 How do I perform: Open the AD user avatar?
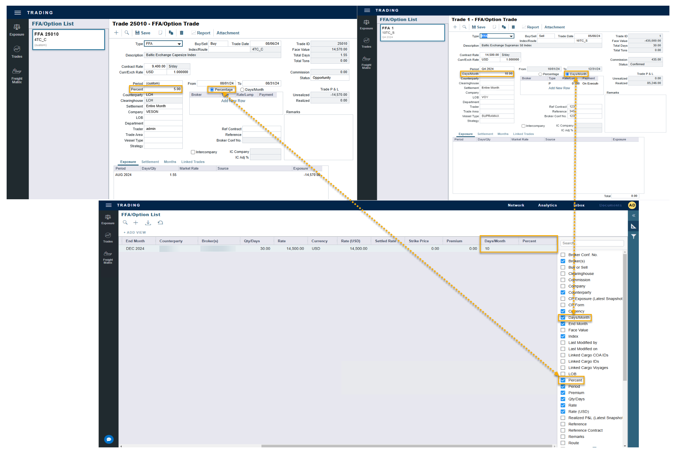point(632,205)
